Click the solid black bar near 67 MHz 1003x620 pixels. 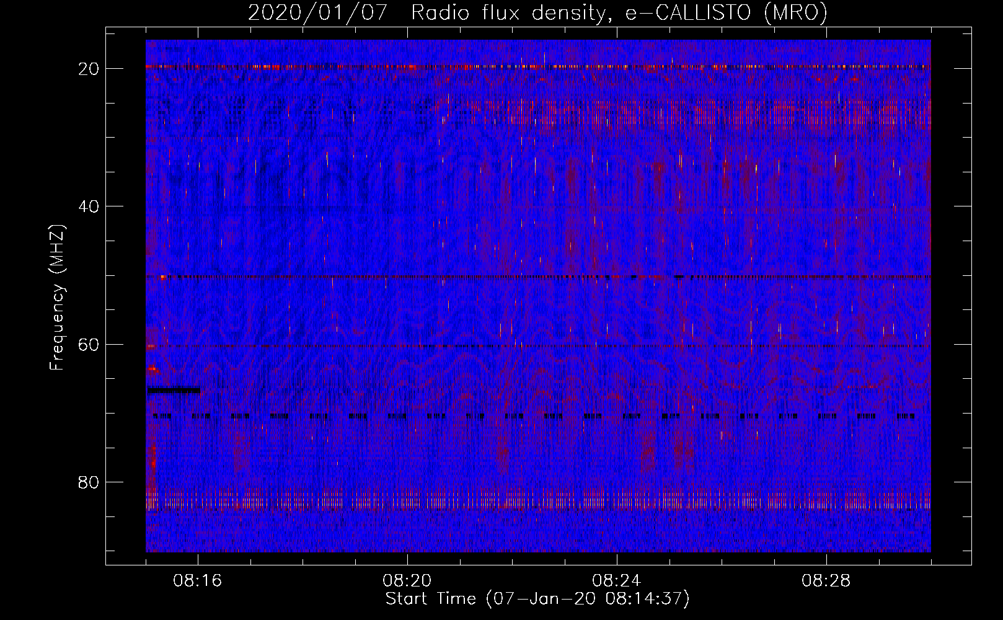tap(174, 390)
